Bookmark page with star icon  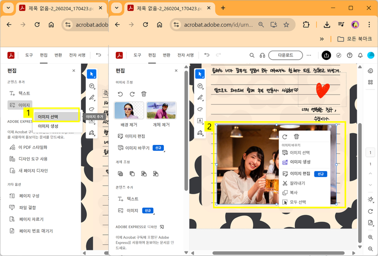[286, 25]
